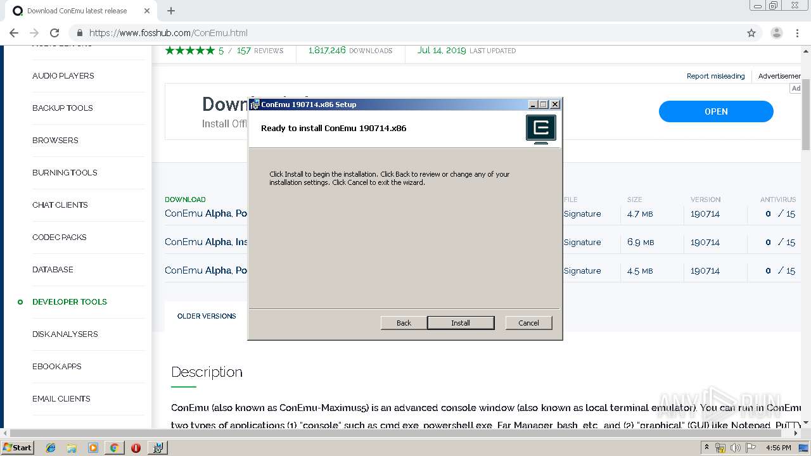Click the 4:56 PM taskbar clock

pos(778,448)
